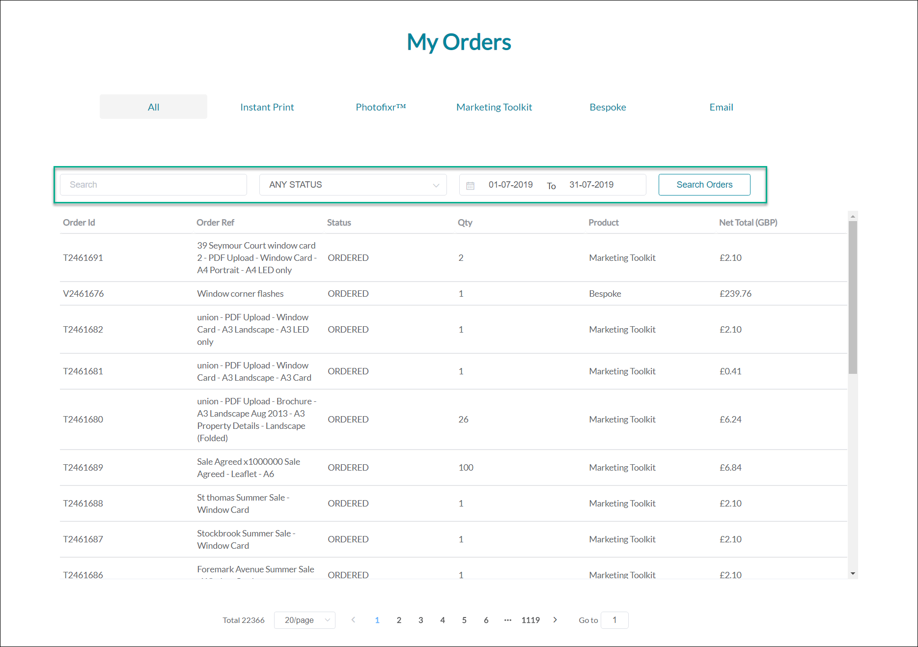Click the start date 01-07-2019 field

click(x=510, y=185)
